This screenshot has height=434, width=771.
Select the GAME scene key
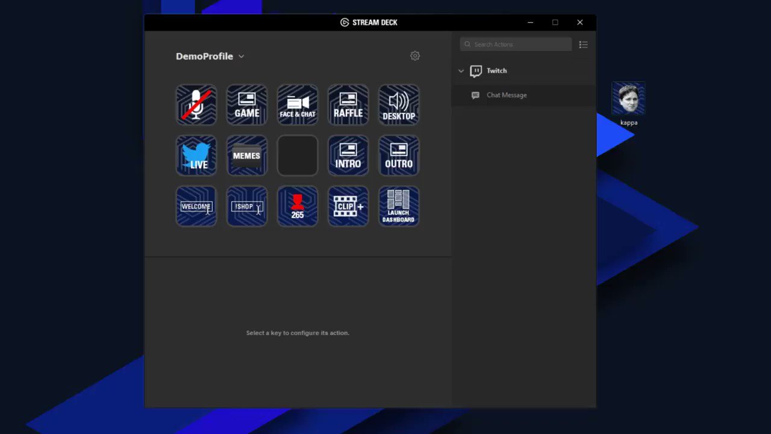coord(247,105)
